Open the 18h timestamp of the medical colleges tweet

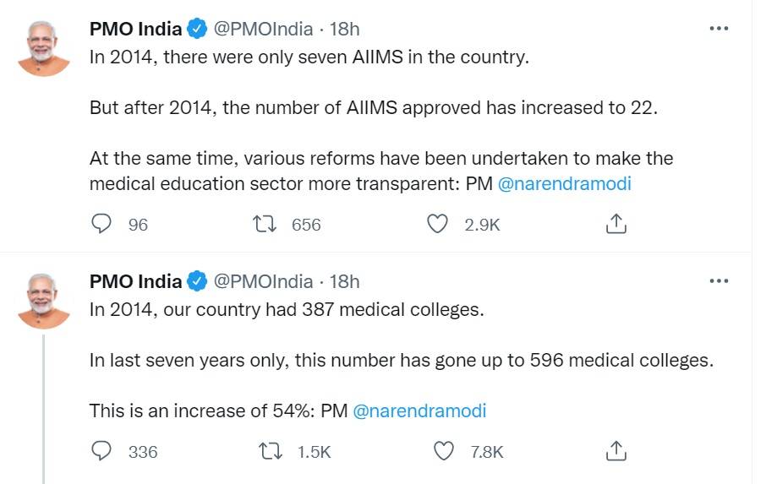(x=344, y=282)
